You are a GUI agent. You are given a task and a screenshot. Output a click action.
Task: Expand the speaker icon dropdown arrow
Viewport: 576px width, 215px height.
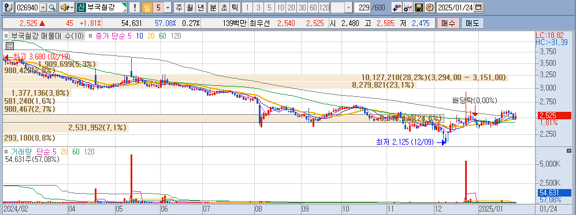(72, 7)
